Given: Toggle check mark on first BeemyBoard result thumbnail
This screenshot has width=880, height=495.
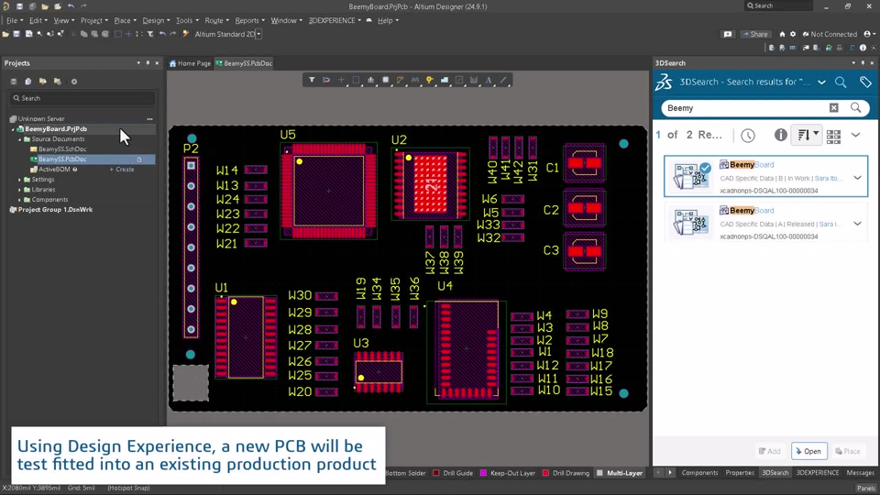Looking at the screenshot, I should pyautogui.click(x=706, y=167).
